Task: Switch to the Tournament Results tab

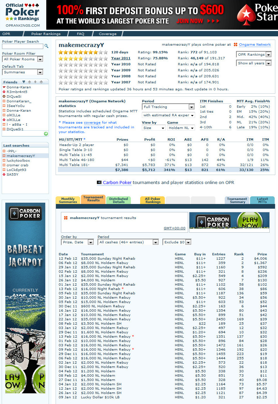Action: click(x=93, y=199)
